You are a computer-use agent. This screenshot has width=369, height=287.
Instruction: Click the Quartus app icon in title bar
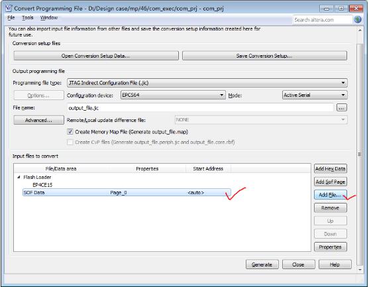click(8, 8)
